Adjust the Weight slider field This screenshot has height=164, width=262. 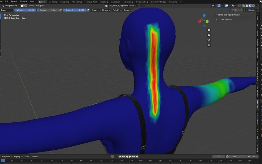point(25,10)
